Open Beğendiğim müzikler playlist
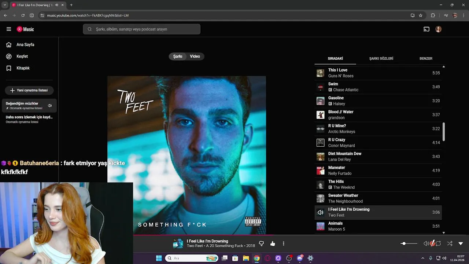This screenshot has height=264, width=469. [x=29, y=106]
